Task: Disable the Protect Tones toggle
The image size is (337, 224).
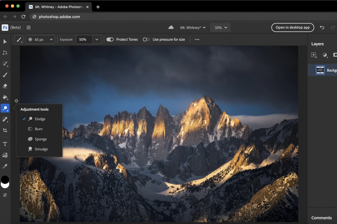Action: pyautogui.click(x=110, y=40)
